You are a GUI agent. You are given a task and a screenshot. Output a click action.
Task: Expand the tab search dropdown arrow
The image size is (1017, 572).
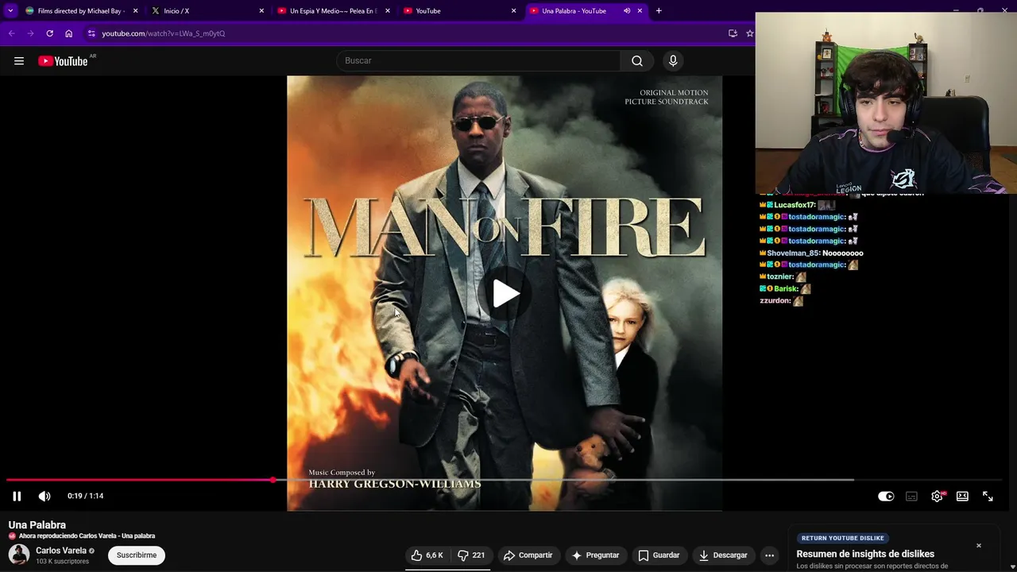pyautogui.click(x=10, y=11)
